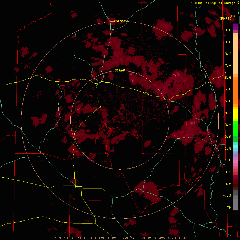Screen dimensions: 240x240
Task: Pick the pink color bar segment near 1.0
Action: coord(235,162)
